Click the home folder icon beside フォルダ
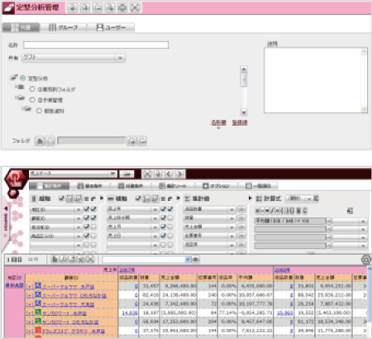 pyautogui.click(x=40, y=141)
